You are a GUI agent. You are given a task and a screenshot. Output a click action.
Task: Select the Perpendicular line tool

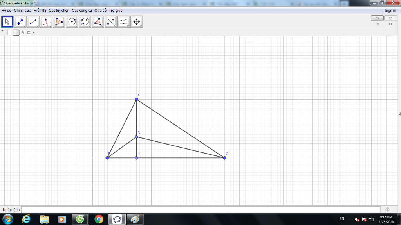[x=46, y=22]
